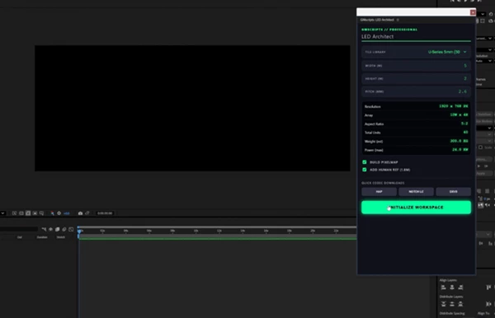Screen dimensions: 495x318
Task: Click the black composition viewer canvas
Action: [x=192, y=108]
